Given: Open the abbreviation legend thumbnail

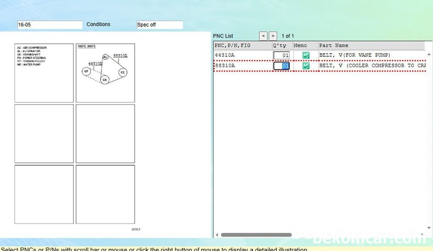Looking at the screenshot, I should (x=44, y=73).
